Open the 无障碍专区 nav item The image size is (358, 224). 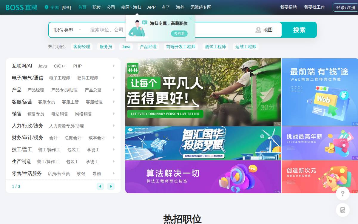(x=201, y=7)
